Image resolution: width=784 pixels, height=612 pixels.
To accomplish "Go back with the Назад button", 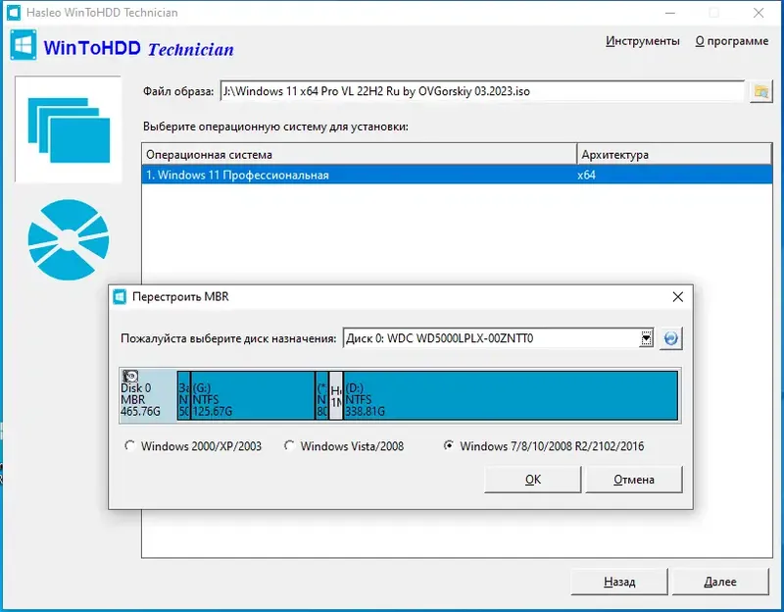I will pos(619,582).
